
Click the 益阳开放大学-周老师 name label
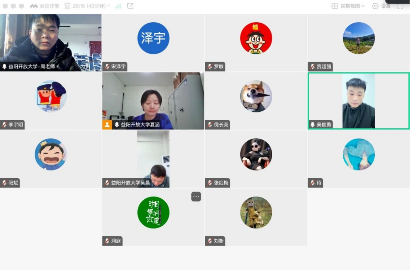(x=31, y=67)
